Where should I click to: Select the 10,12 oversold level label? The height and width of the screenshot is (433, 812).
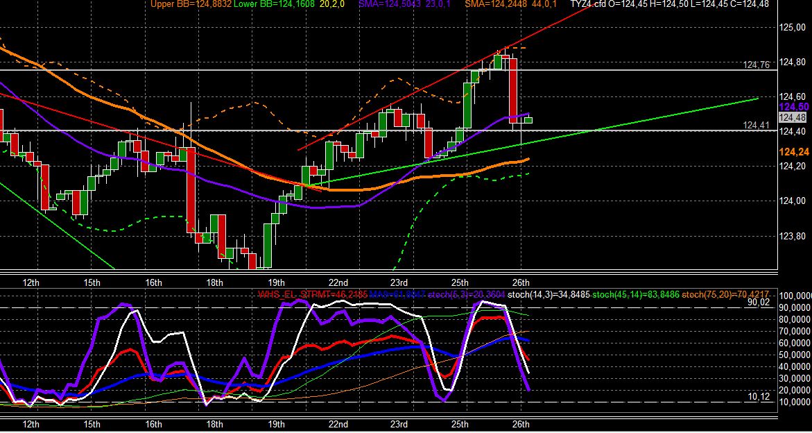[x=758, y=397]
